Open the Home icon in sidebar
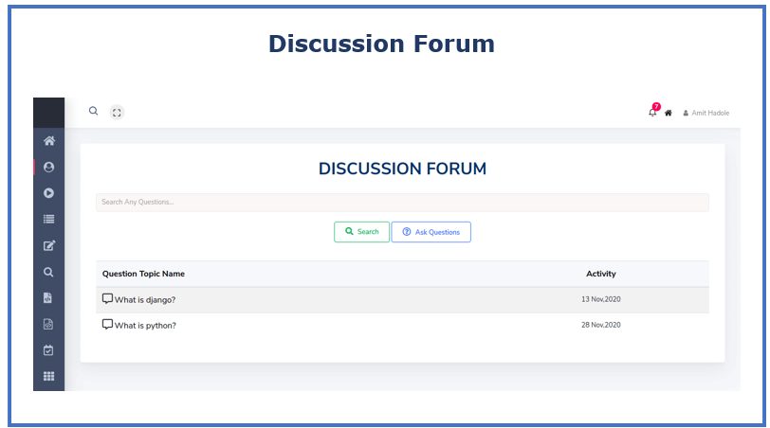770x428 pixels. coord(48,141)
